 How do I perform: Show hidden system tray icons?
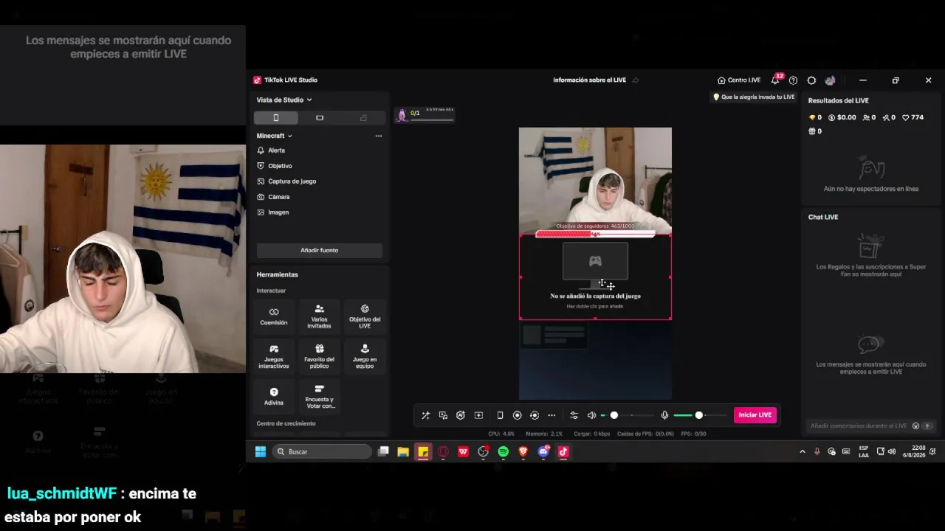(x=803, y=452)
